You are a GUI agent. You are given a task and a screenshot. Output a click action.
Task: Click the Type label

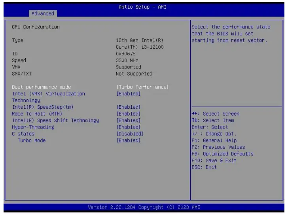17,40
